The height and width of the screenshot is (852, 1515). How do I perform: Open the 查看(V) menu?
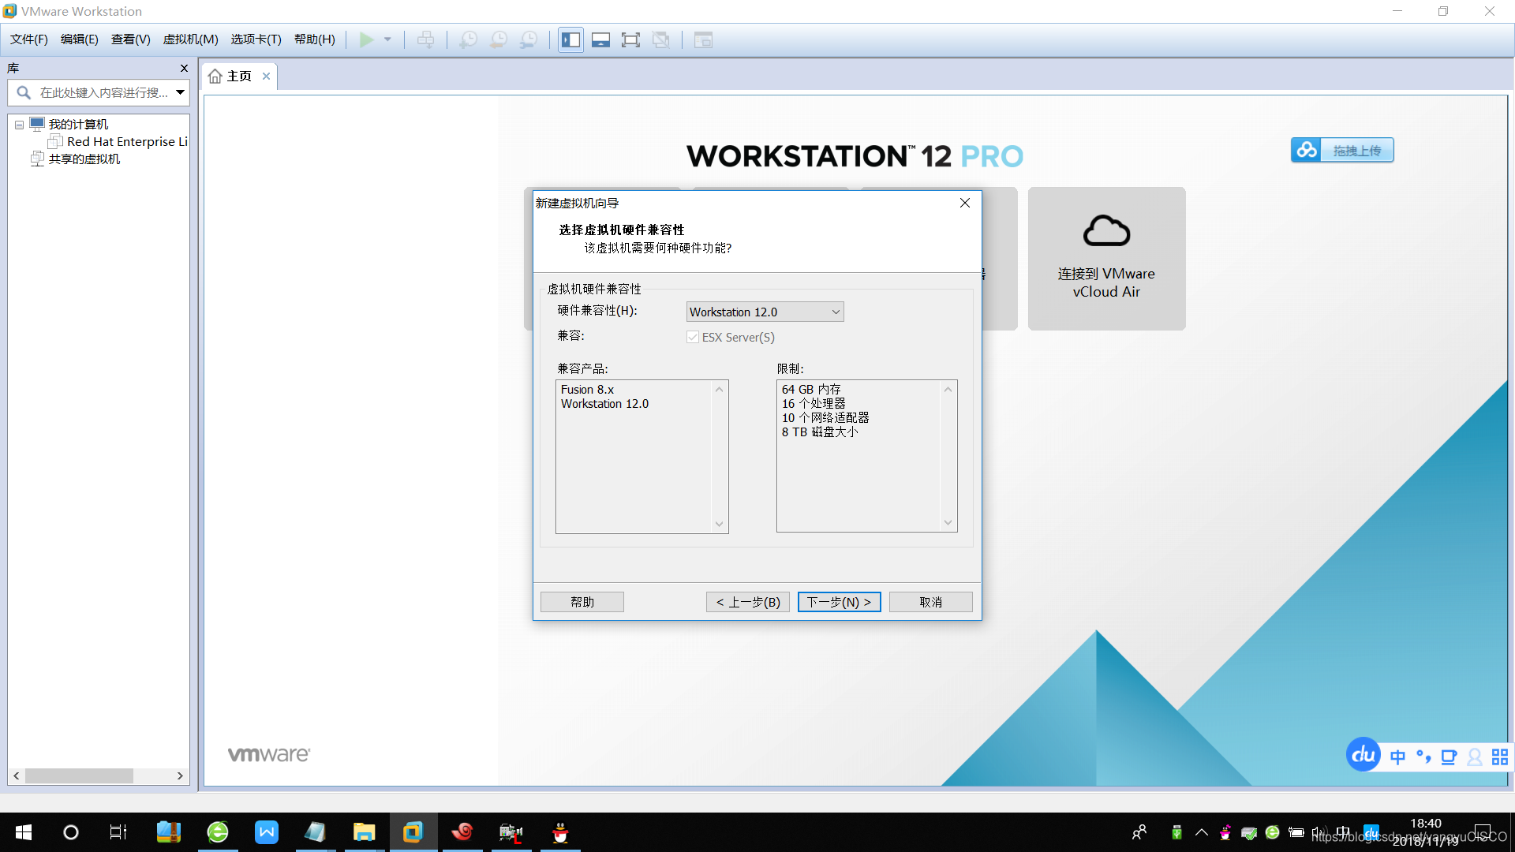[x=131, y=39]
